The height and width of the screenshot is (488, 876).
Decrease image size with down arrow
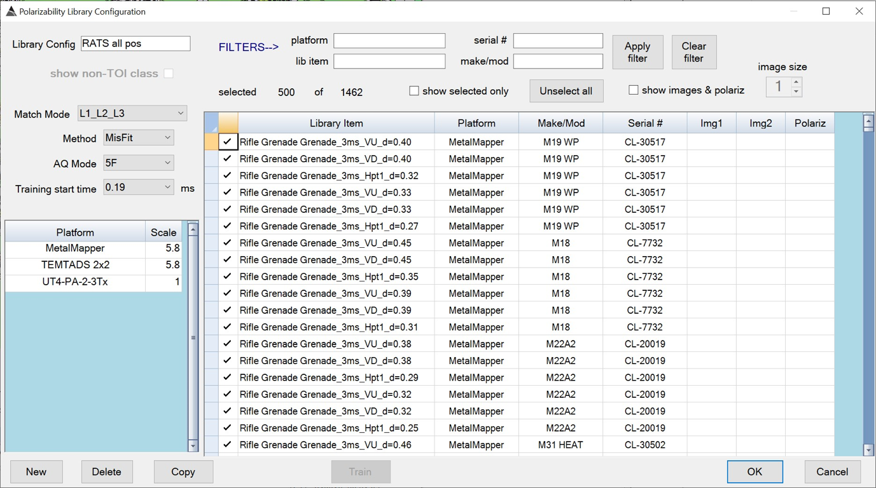pyautogui.click(x=796, y=91)
